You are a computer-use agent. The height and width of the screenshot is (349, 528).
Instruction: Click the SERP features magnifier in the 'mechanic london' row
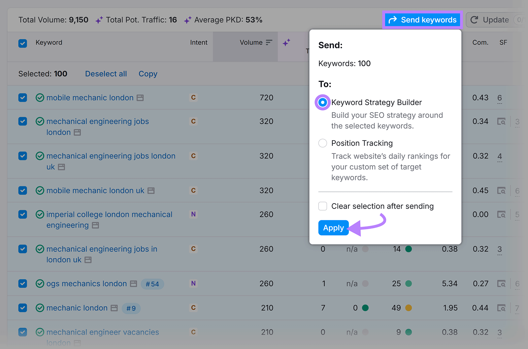(x=501, y=308)
